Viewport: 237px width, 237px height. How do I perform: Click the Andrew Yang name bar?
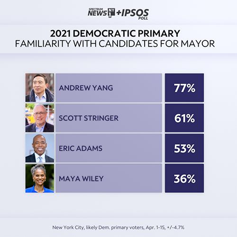click(109, 88)
